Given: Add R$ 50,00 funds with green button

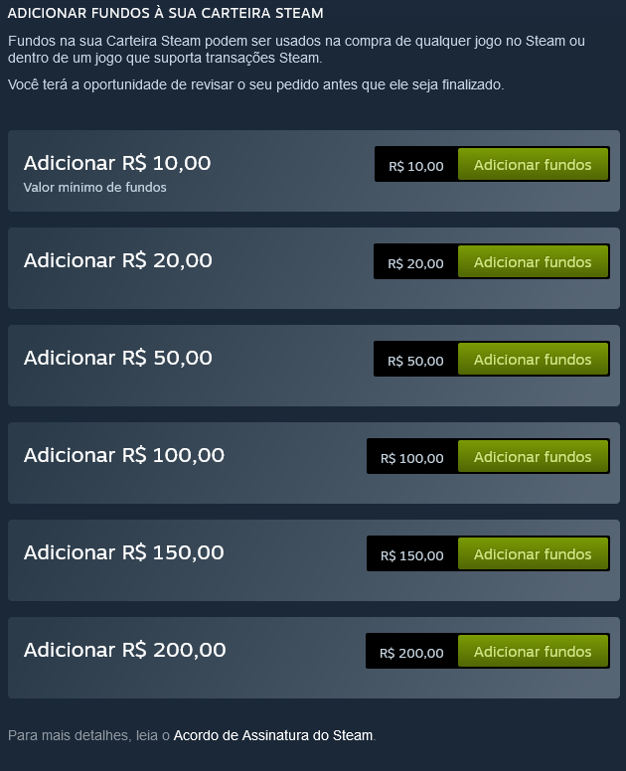Looking at the screenshot, I should pos(533,359).
